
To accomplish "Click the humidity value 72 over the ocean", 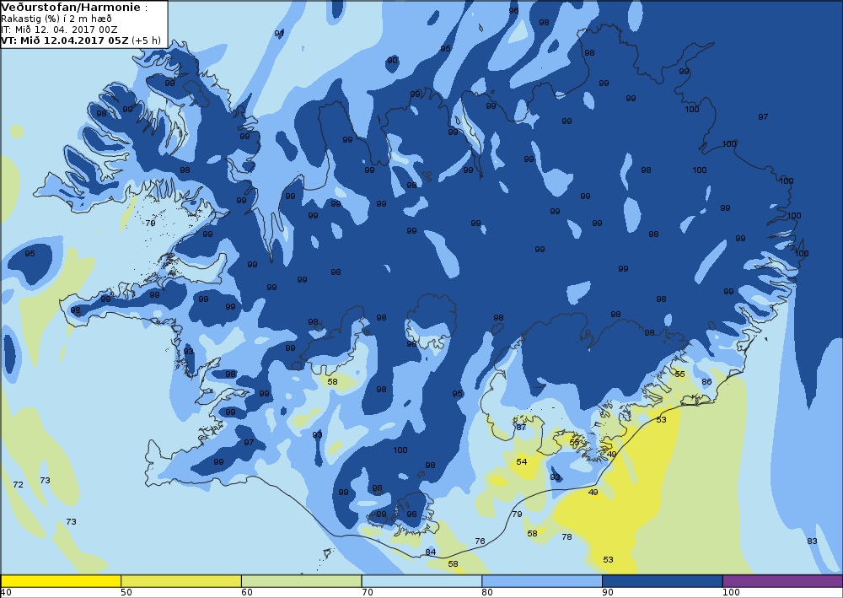I will click(18, 484).
